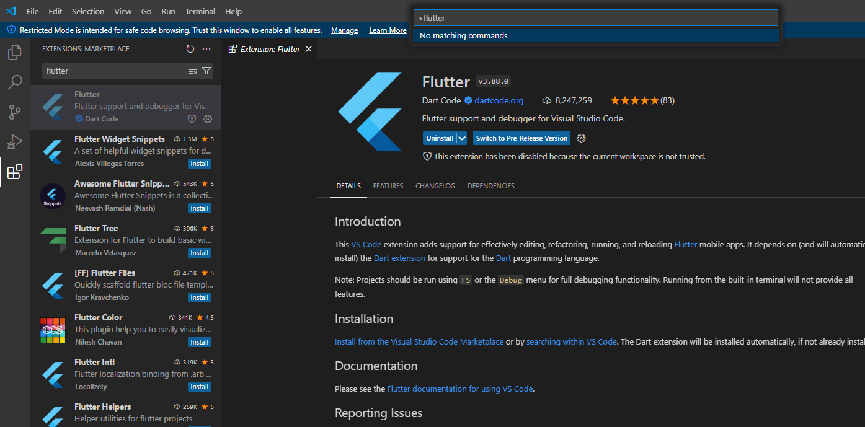Close the Extension: Flutter tab

click(x=309, y=49)
